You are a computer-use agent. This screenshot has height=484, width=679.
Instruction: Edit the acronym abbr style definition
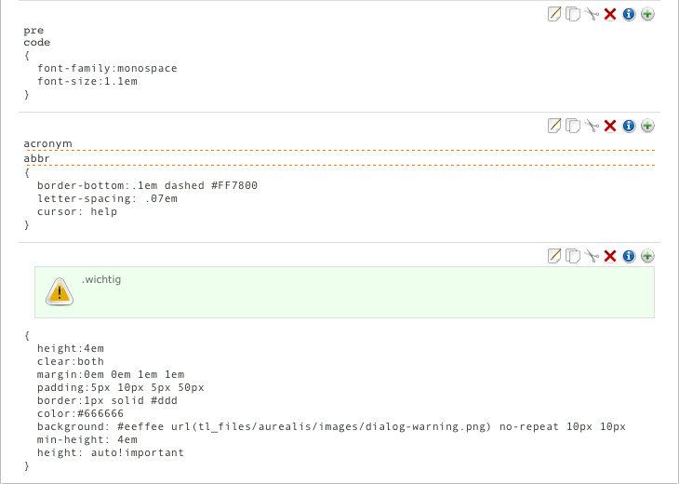tap(554, 126)
